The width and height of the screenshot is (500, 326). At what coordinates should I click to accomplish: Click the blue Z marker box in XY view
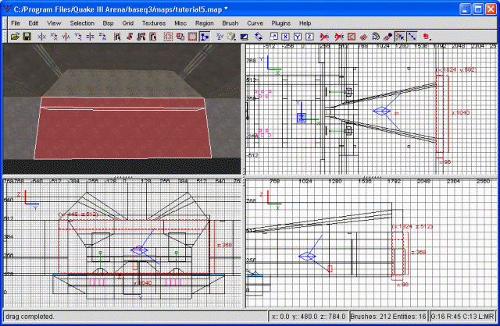tap(302, 118)
